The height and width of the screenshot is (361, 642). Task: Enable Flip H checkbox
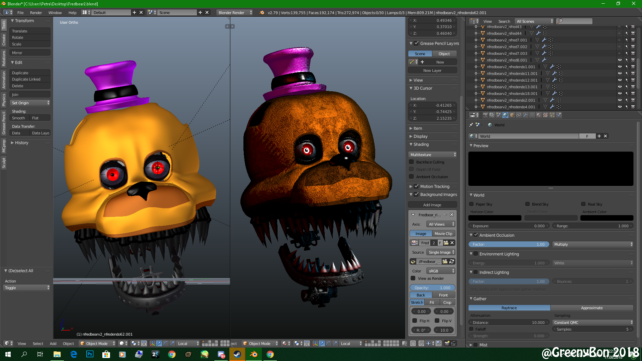click(415, 321)
